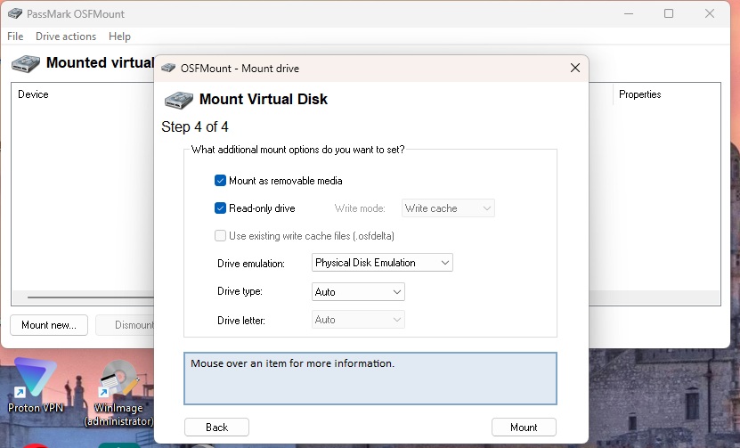Click the "Drive emulation:" label
Image resolution: width=740 pixels, height=448 pixels.
(251, 264)
